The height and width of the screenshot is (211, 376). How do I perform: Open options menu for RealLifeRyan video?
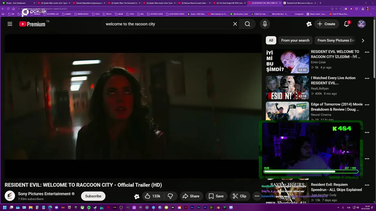click(x=367, y=79)
